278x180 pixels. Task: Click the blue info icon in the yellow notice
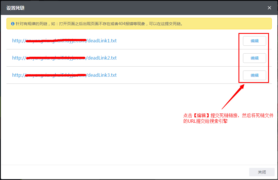click(x=13, y=24)
